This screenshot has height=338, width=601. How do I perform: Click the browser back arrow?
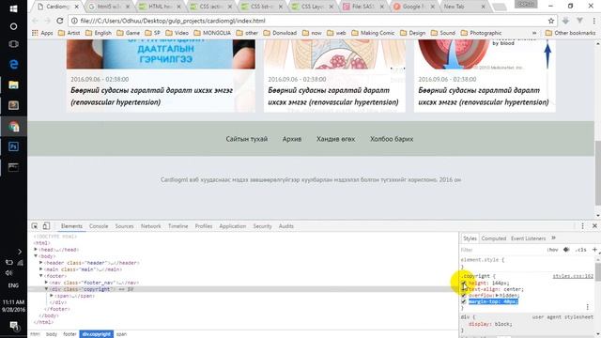(x=35, y=21)
